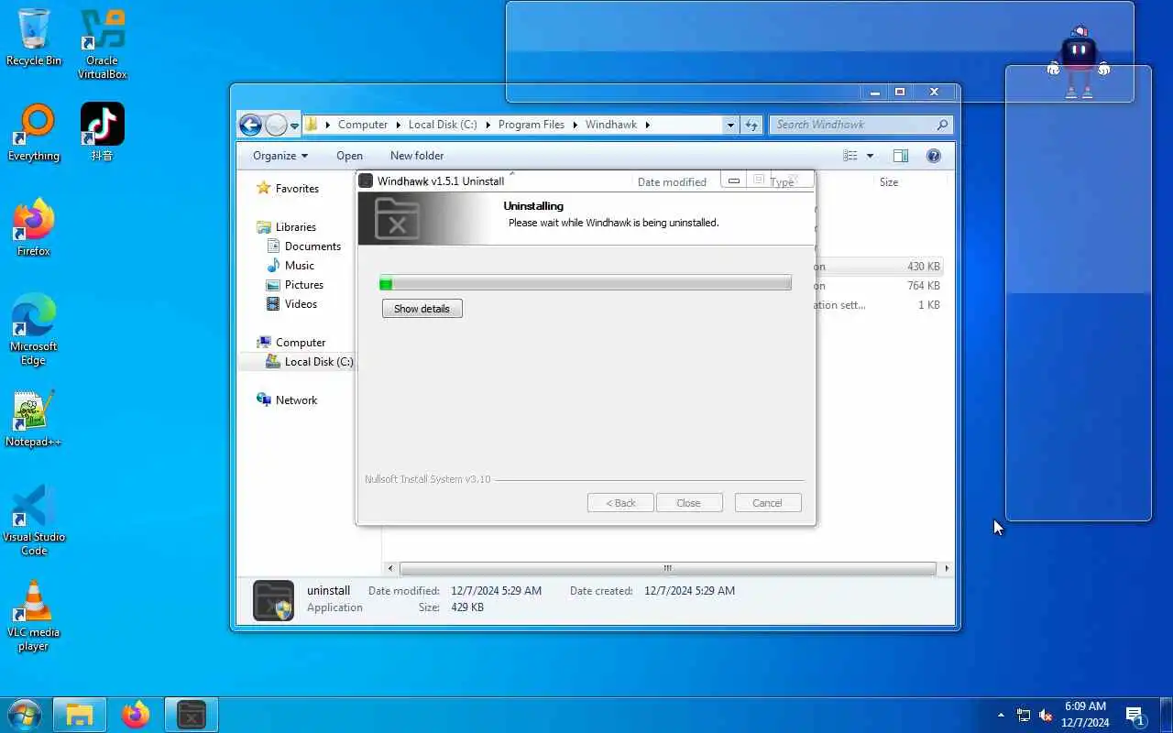Click the clock and date in taskbar
Viewport: 1173px width, 733px height.
[1086, 715]
